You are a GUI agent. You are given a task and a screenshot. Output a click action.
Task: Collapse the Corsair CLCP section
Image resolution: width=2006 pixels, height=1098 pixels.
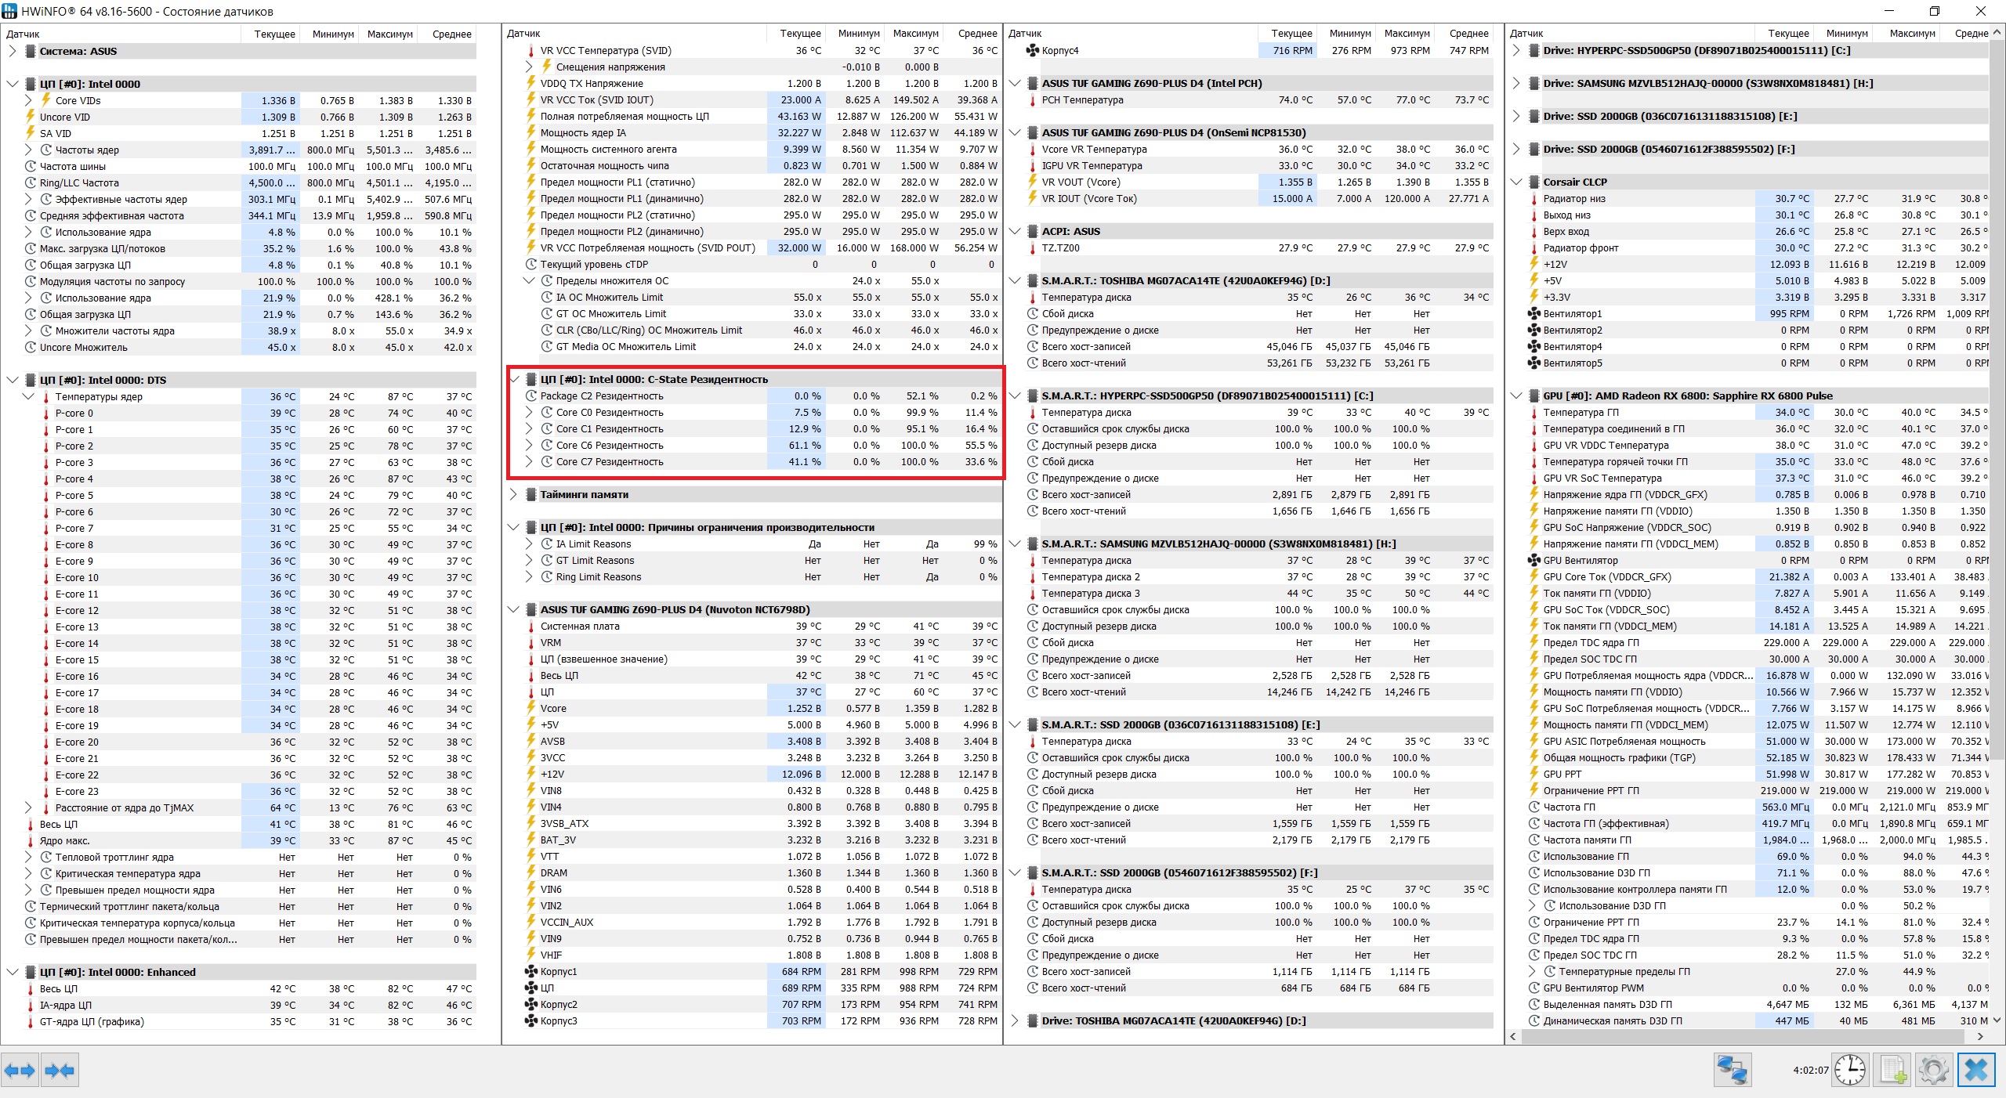click(x=1515, y=182)
